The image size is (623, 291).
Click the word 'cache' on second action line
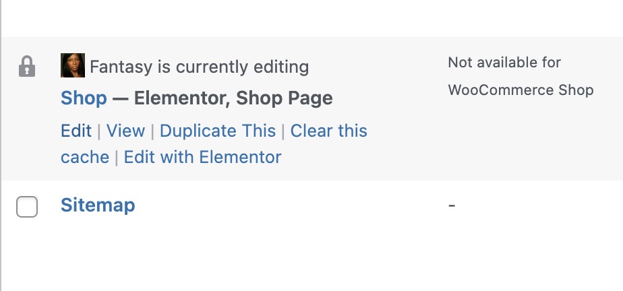(85, 157)
